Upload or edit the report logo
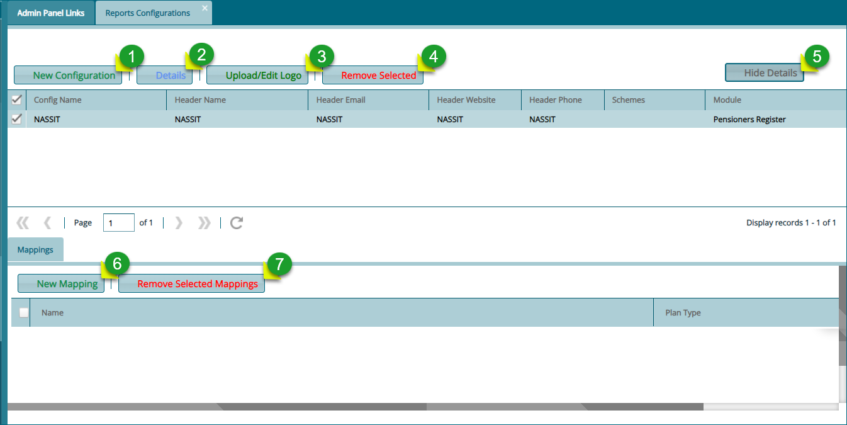 coord(257,75)
